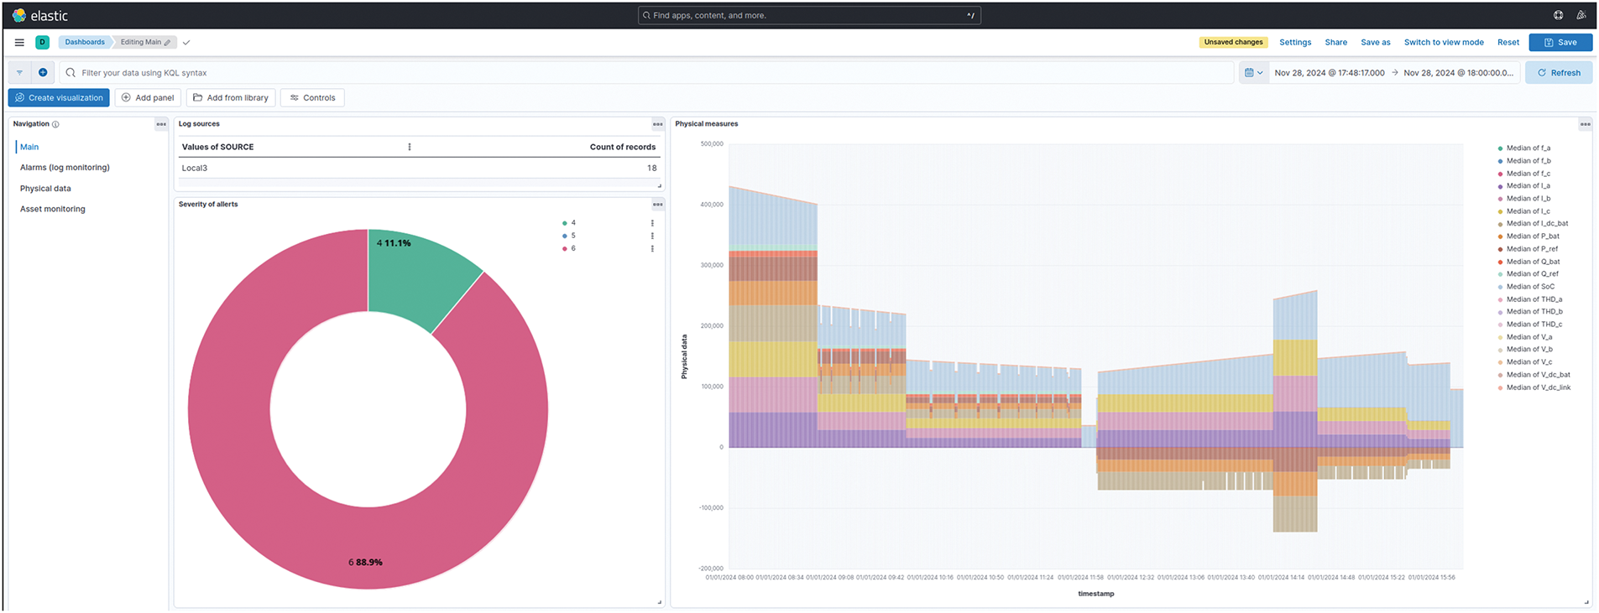This screenshot has width=1599, height=613.
Task: Open the Log sources panel options menu
Action: (x=657, y=124)
